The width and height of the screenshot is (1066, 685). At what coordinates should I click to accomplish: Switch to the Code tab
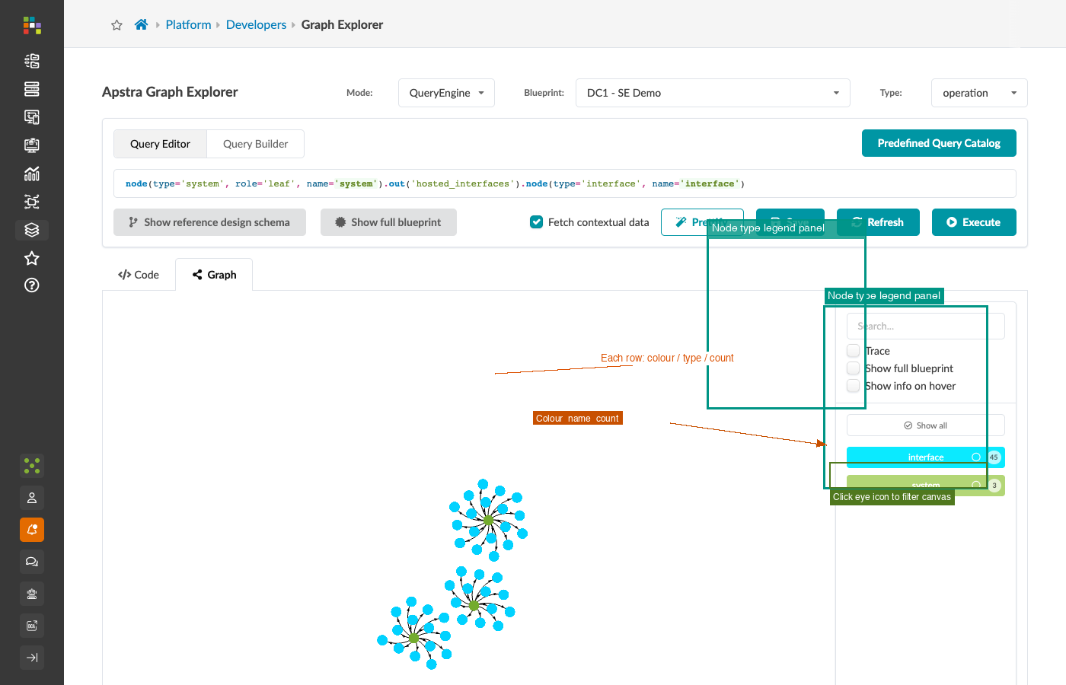pos(139,275)
